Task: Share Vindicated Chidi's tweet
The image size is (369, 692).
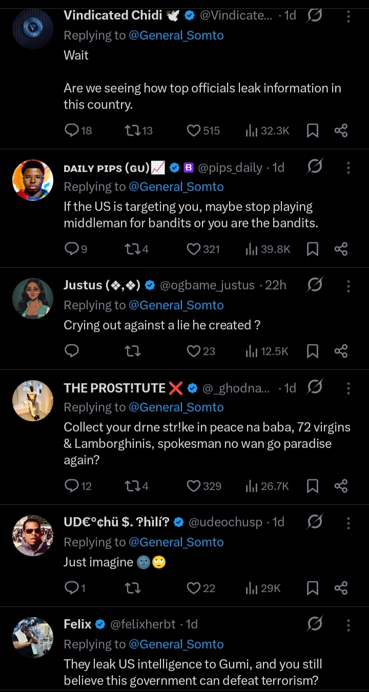Action: [341, 131]
